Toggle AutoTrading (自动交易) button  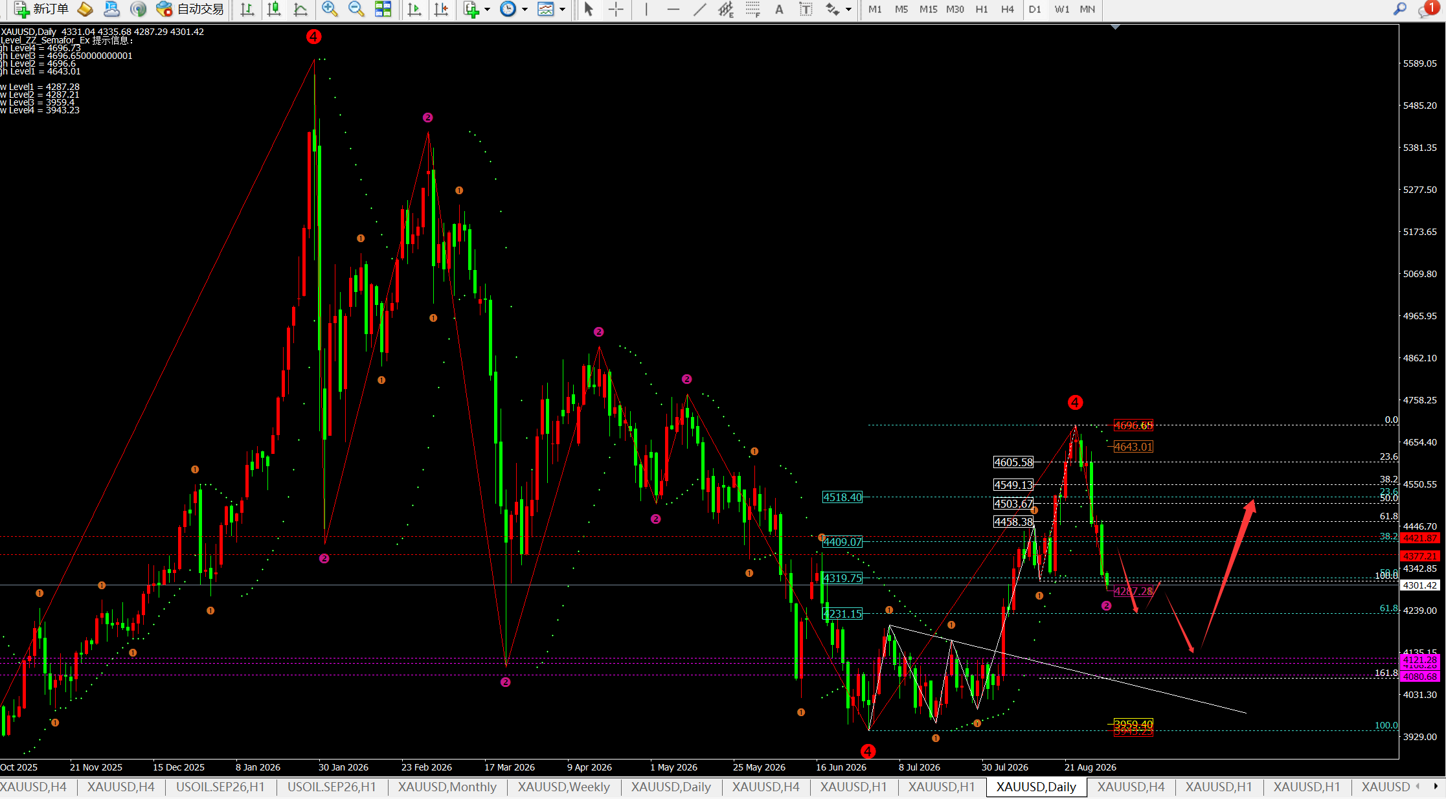pos(190,9)
